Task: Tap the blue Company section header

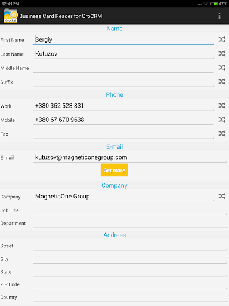Action: pos(114,185)
